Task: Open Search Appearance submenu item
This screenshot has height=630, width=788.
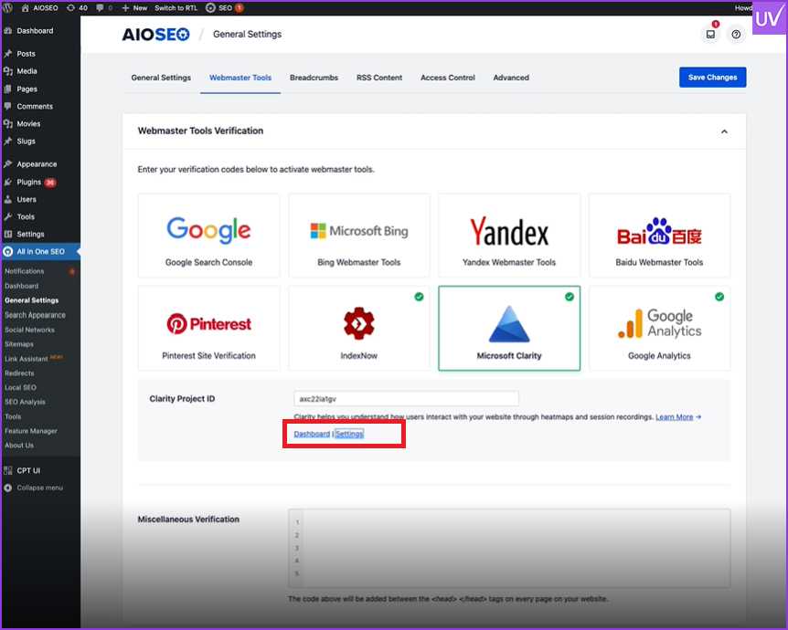Action: pyautogui.click(x=35, y=315)
